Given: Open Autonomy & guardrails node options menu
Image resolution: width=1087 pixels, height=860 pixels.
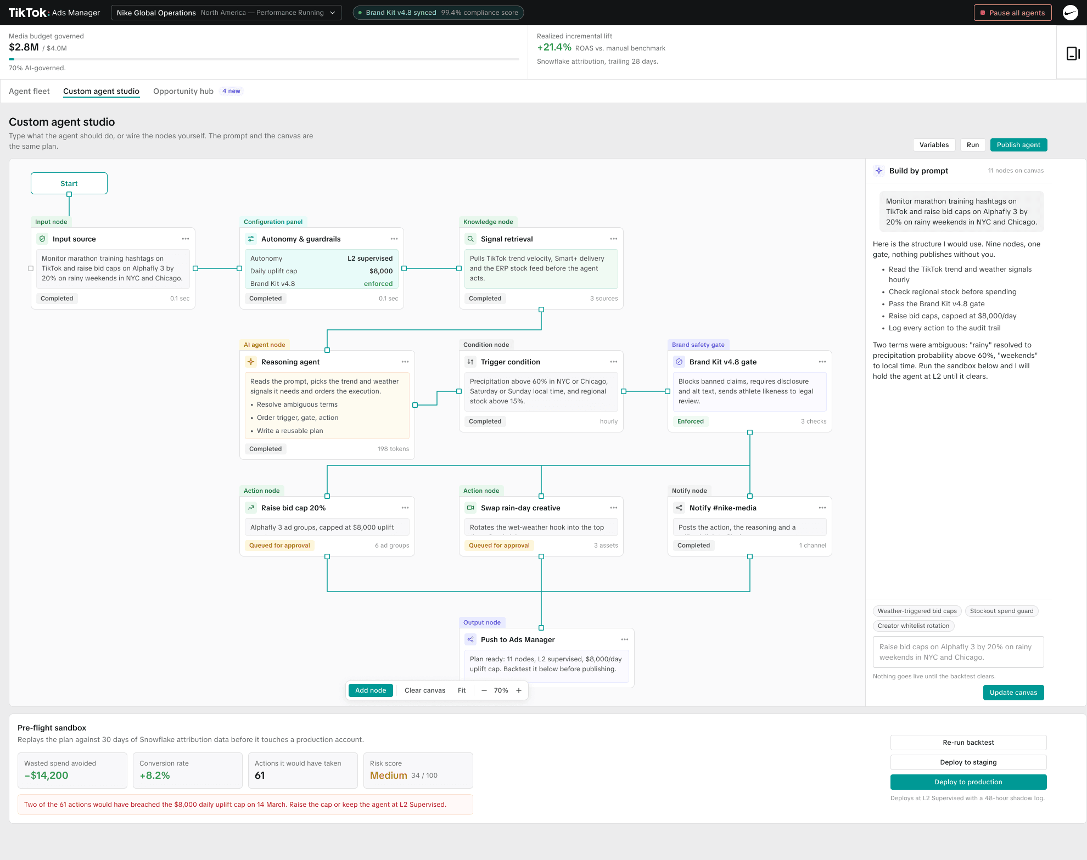Looking at the screenshot, I should point(394,239).
